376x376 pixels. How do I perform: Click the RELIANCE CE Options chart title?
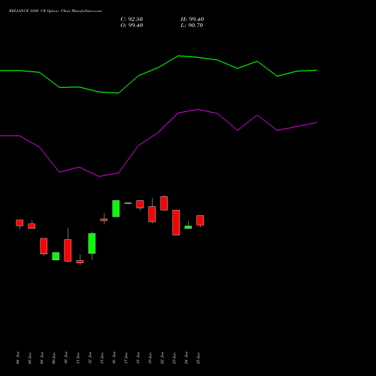click(x=55, y=11)
